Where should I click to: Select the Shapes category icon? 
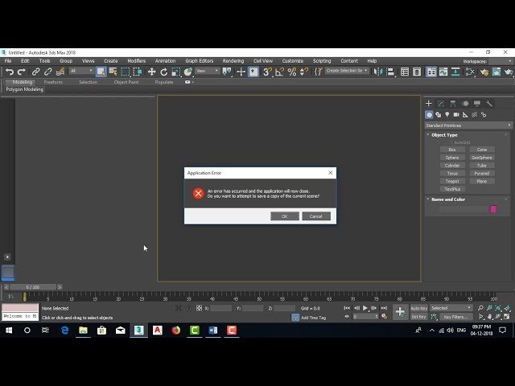pyautogui.click(x=438, y=114)
